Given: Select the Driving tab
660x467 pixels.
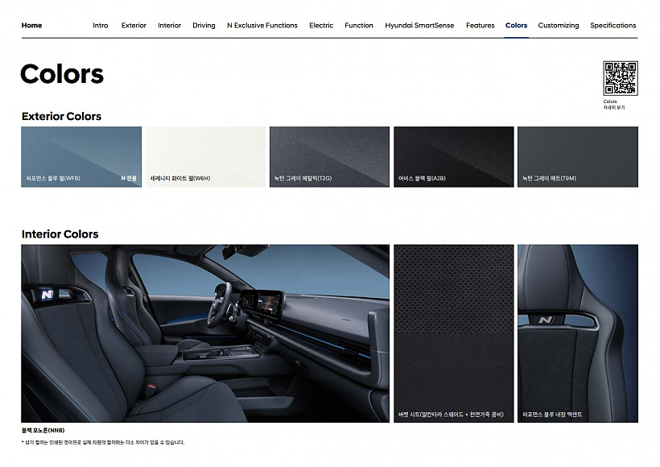Looking at the screenshot, I should 204,25.
